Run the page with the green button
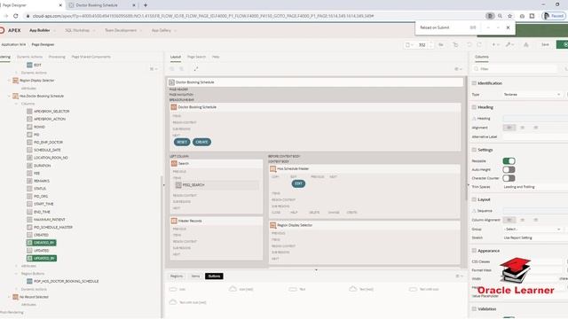This screenshot has height=319, width=568. pos(563,44)
